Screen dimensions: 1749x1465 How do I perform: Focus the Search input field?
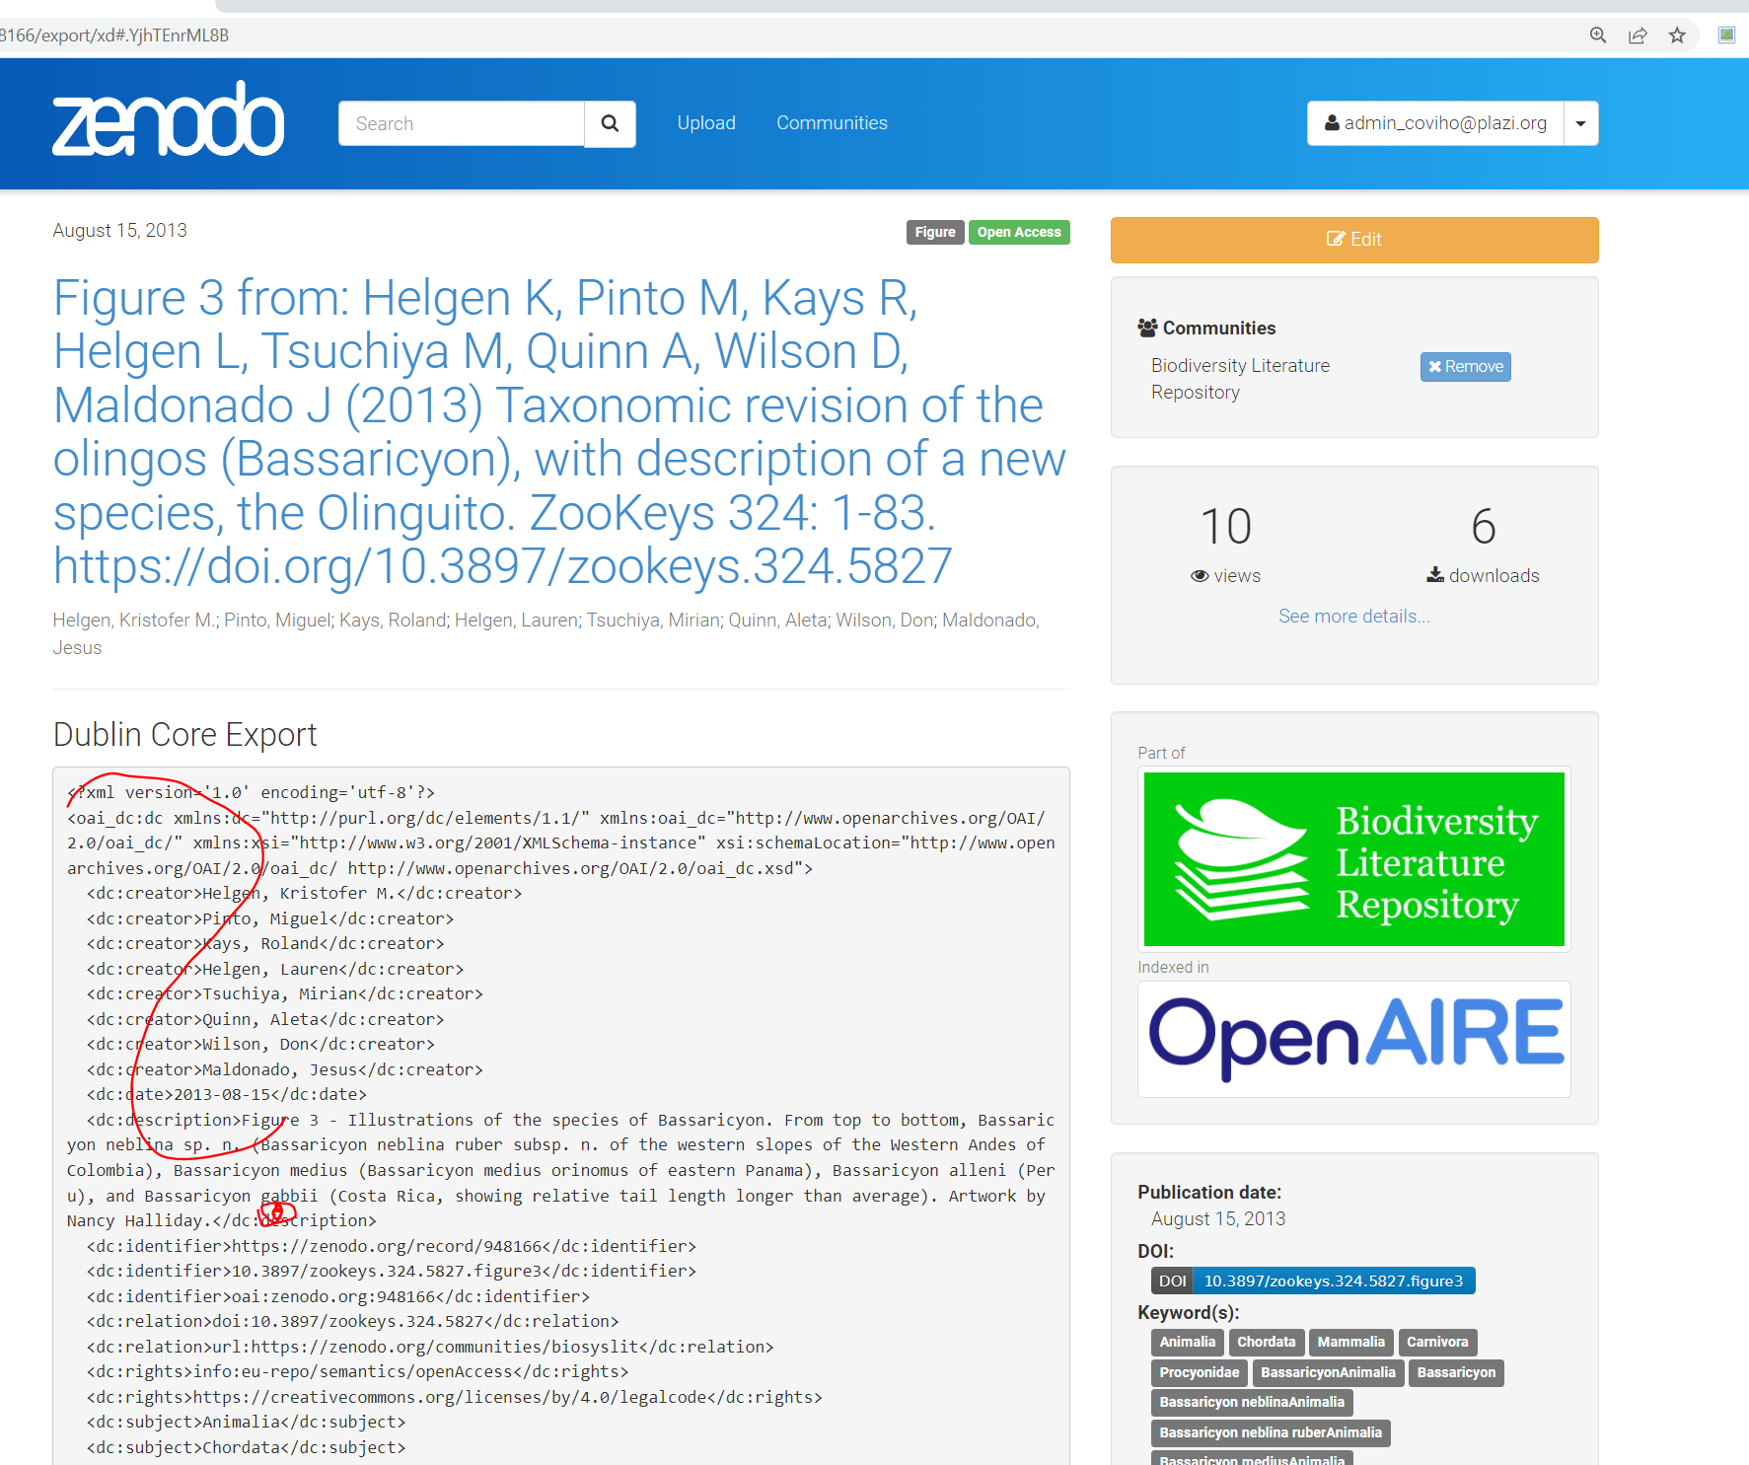[x=462, y=123]
